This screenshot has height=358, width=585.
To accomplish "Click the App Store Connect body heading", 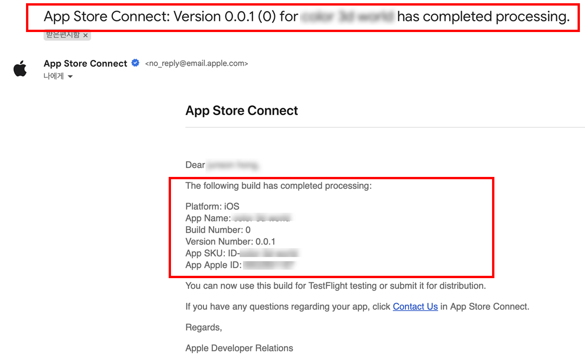I will coord(242,111).
